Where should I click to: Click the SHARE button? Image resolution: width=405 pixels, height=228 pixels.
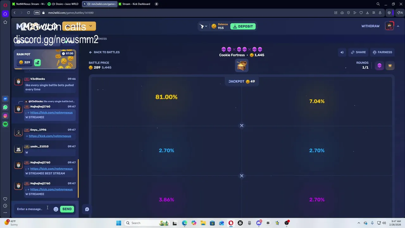pos(358,52)
